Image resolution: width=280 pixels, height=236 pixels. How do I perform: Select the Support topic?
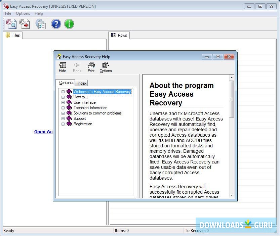click(x=80, y=119)
